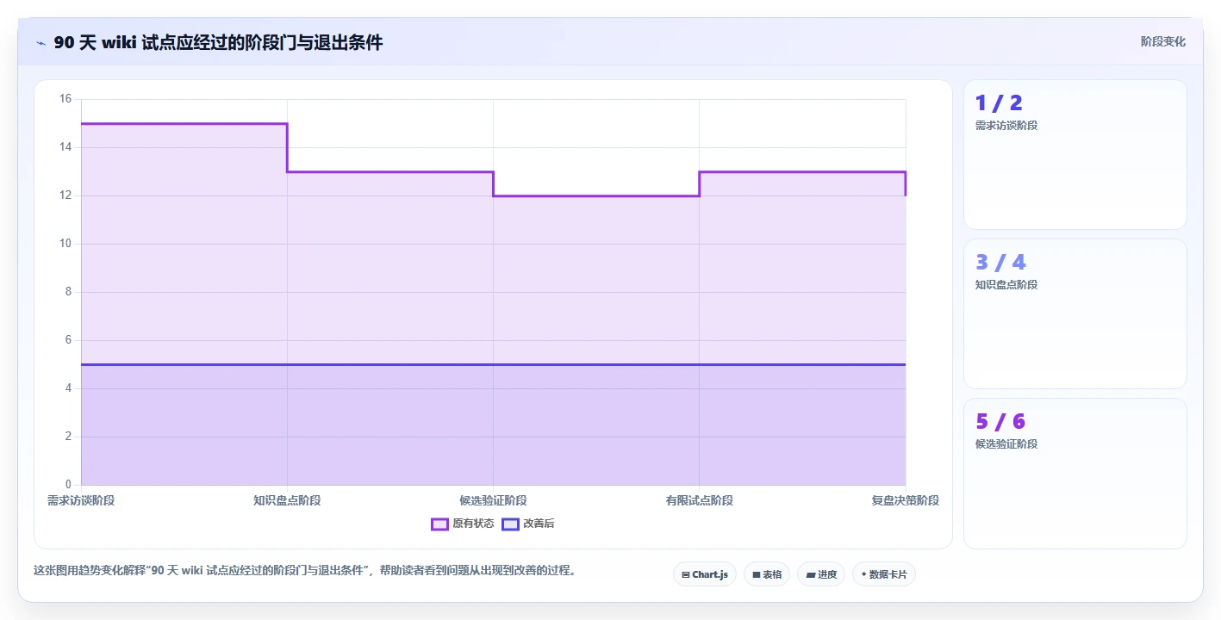
Task: Click the 需求访谈阶段 x-axis label
Action: point(81,500)
